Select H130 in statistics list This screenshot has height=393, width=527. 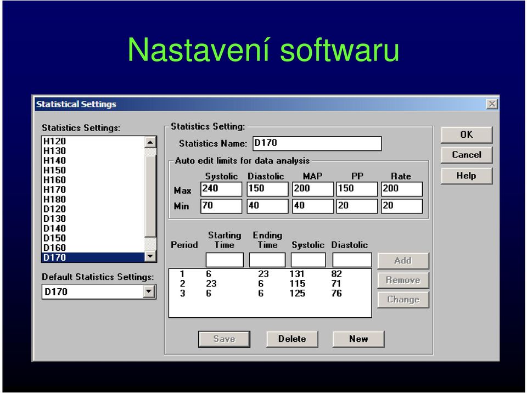click(x=93, y=151)
